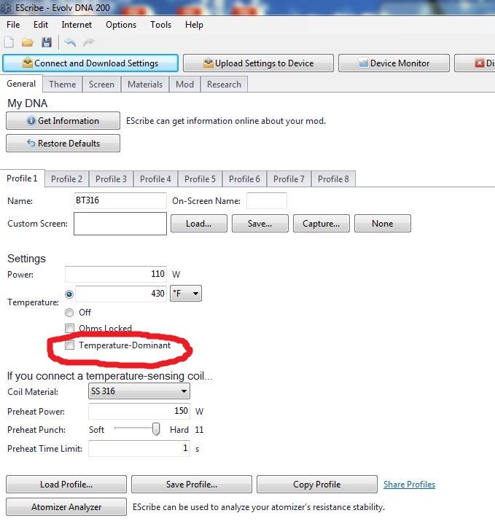Click the Atomizer Analyzer button
This screenshot has width=495, height=529.
coord(66,507)
